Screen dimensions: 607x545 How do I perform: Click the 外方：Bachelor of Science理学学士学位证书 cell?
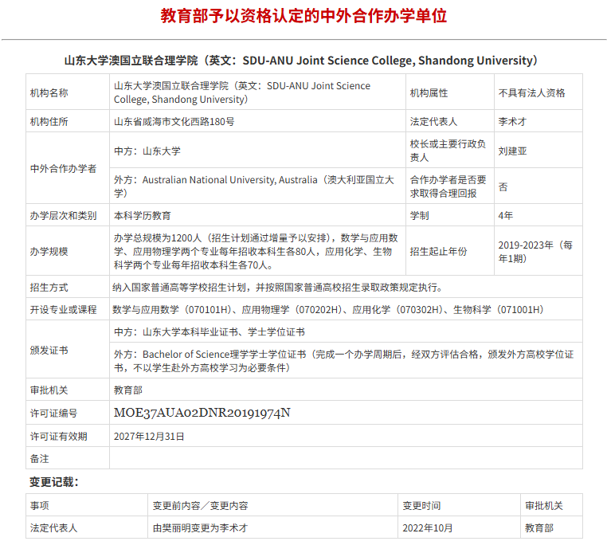pos(346,360)
